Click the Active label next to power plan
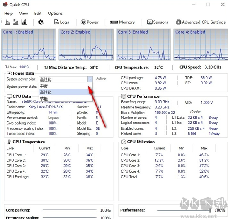This screenshot has width=228, height=219. pos(101,79)
